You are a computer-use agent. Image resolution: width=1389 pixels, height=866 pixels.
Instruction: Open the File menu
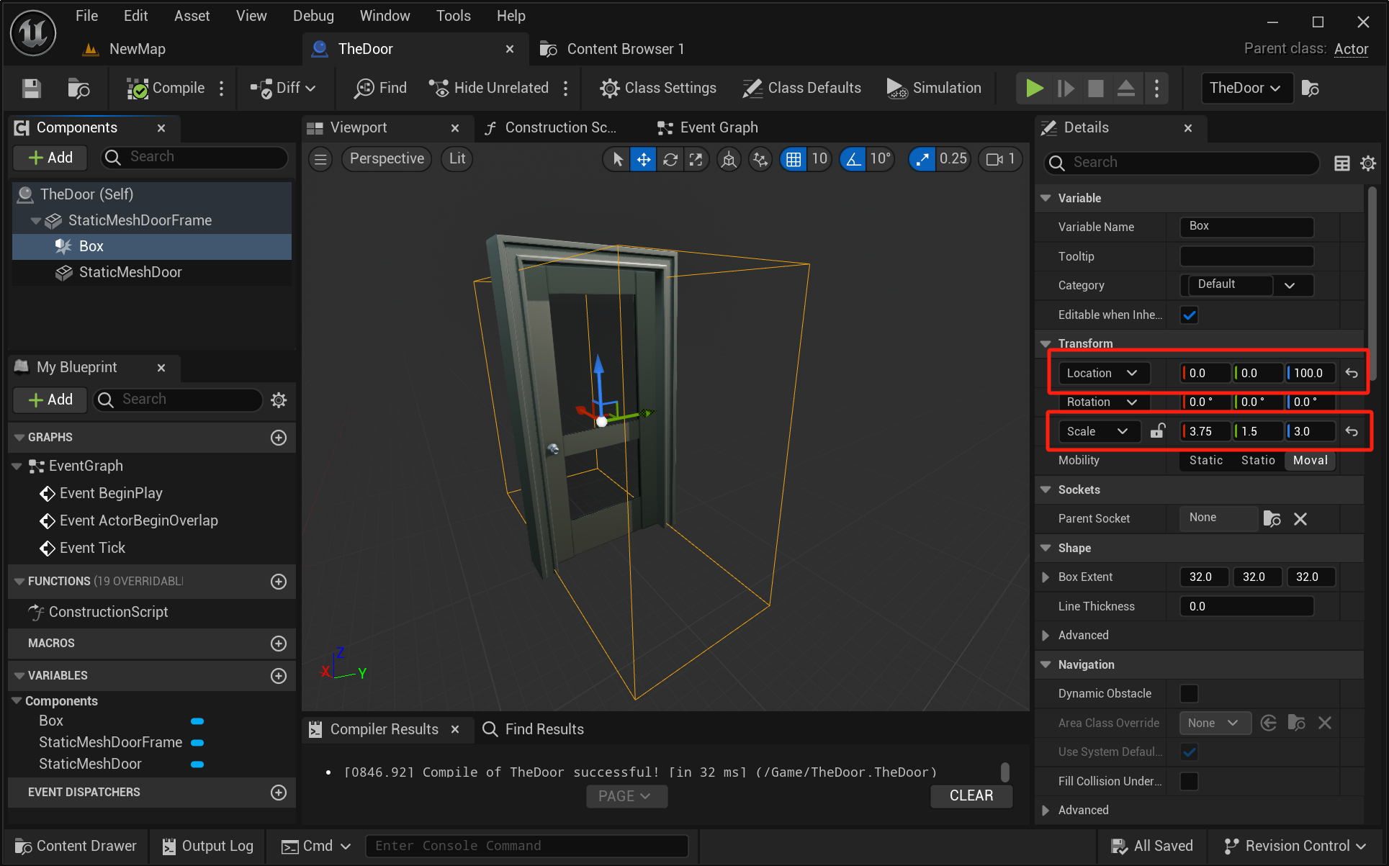[86, 16]
